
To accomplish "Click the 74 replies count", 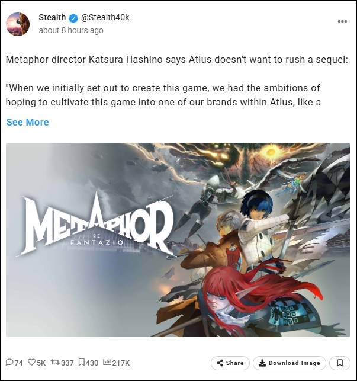I will [x=19, y=363].
